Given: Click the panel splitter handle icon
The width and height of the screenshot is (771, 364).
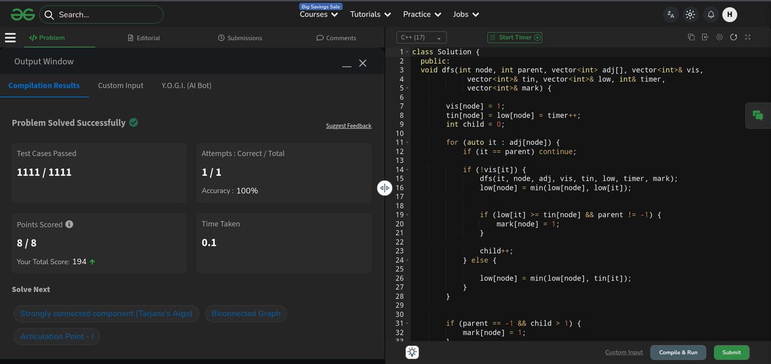Looking at the screenshot, I should (x=384, y=187).
